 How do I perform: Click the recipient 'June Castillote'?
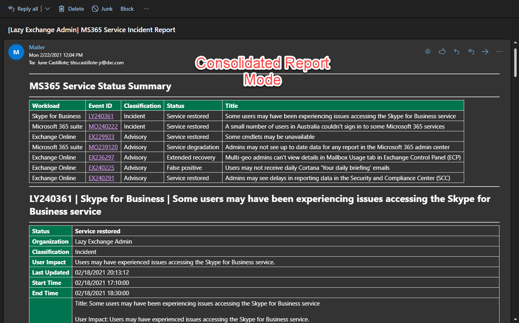[x=53, y=63]
